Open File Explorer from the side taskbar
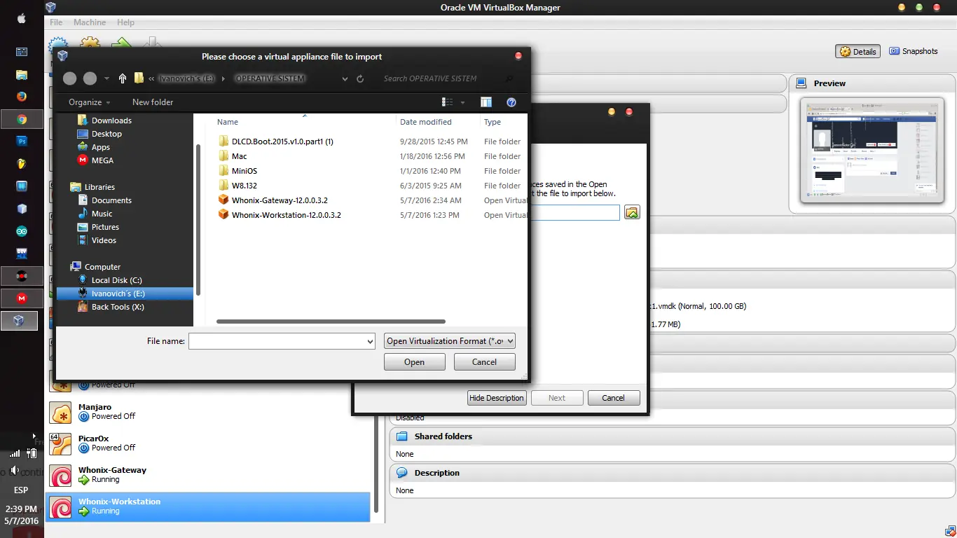The width and height of the screenshot is (957, 538). coord(22,74)
